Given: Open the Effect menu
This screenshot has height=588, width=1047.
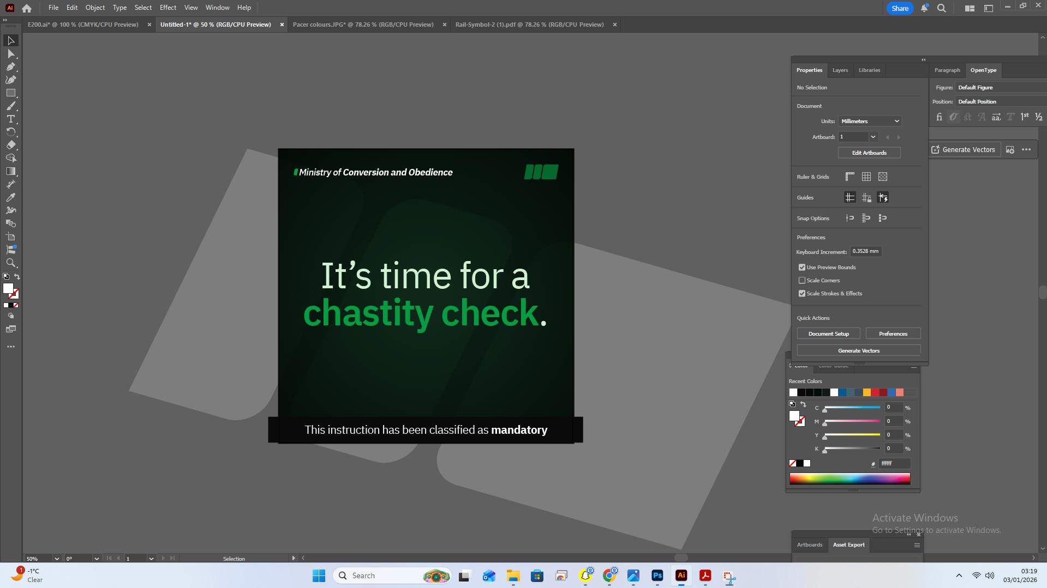Looking at the screenshot, I should tap(167, 8).
